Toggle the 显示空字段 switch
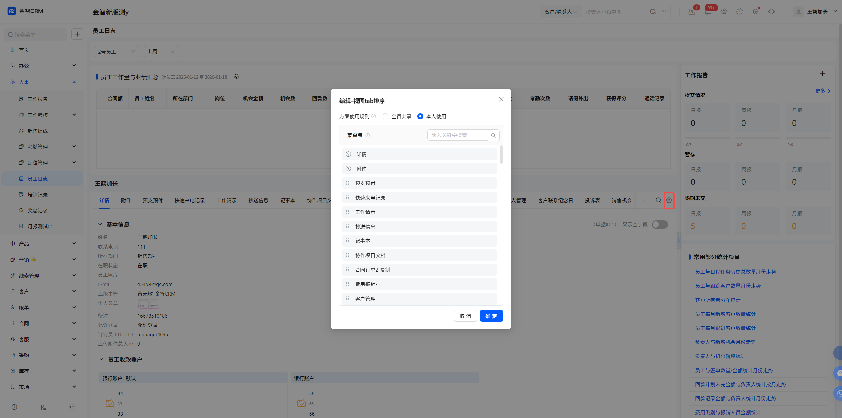 (660, 224)
